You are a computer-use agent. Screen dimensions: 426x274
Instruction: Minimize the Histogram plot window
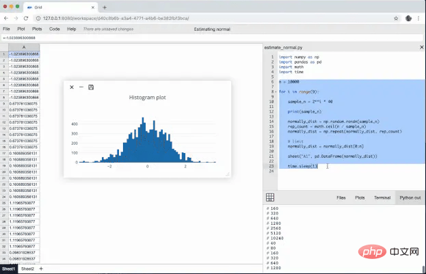(x=81, y=87)
